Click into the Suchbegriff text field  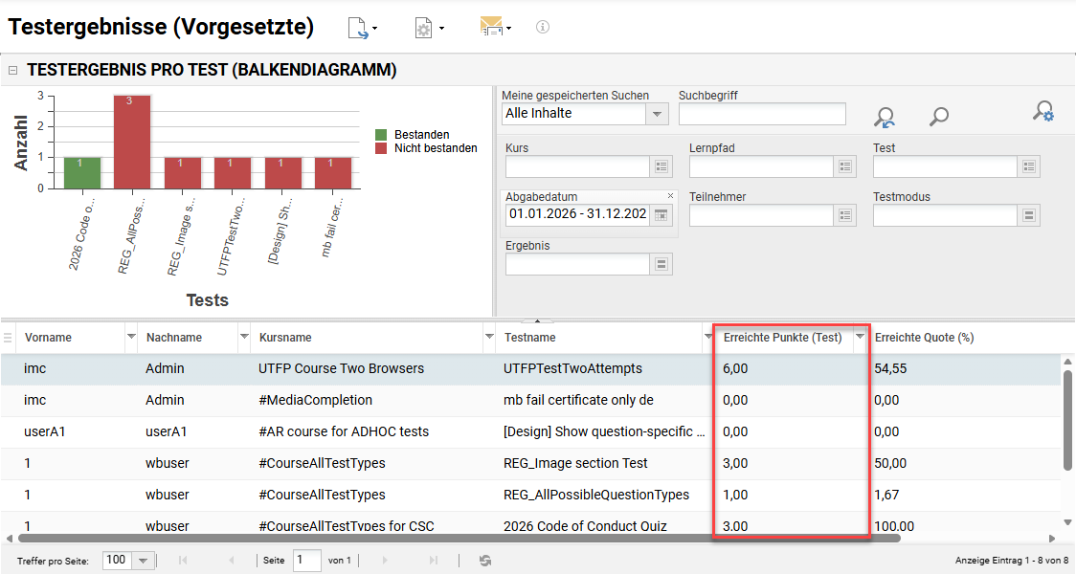tap(762, 114)
